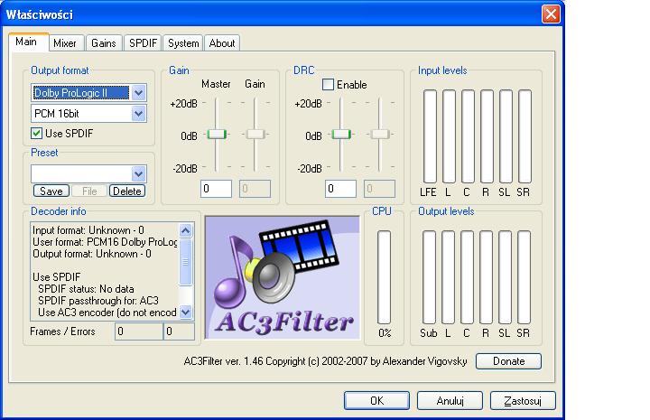
Task: Click the Frames count field
Action: pyautogui.click(x=139, y=331)
